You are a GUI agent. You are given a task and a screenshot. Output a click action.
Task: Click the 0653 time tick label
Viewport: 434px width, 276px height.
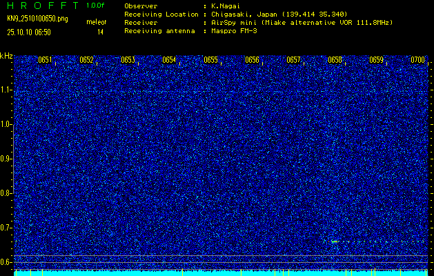point(128,60)
